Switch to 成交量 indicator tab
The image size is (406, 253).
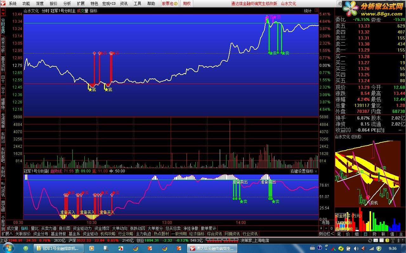12,228
